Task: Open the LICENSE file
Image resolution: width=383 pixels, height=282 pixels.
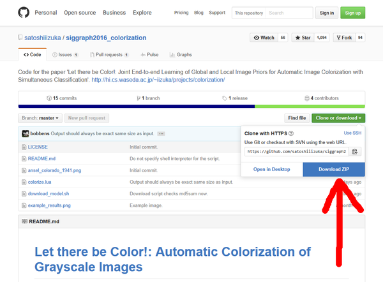Action: tap(38, 147)
